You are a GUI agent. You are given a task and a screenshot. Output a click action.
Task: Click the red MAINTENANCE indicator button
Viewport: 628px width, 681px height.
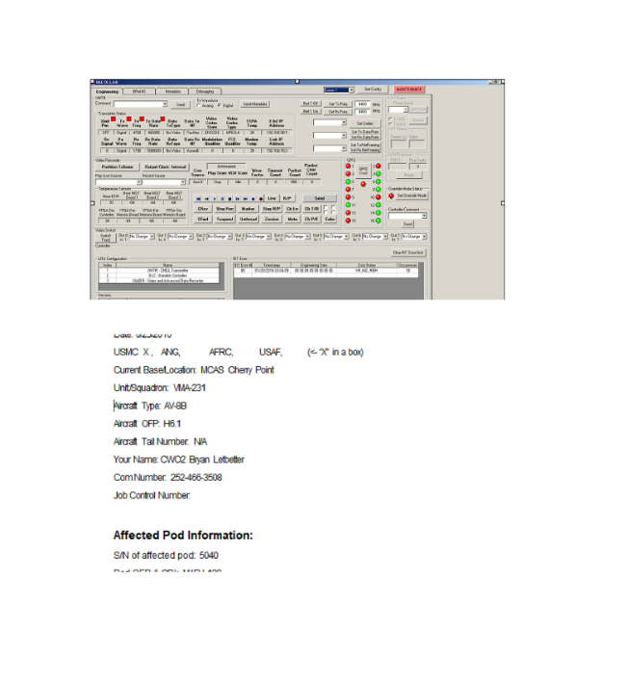coord(408,89)
